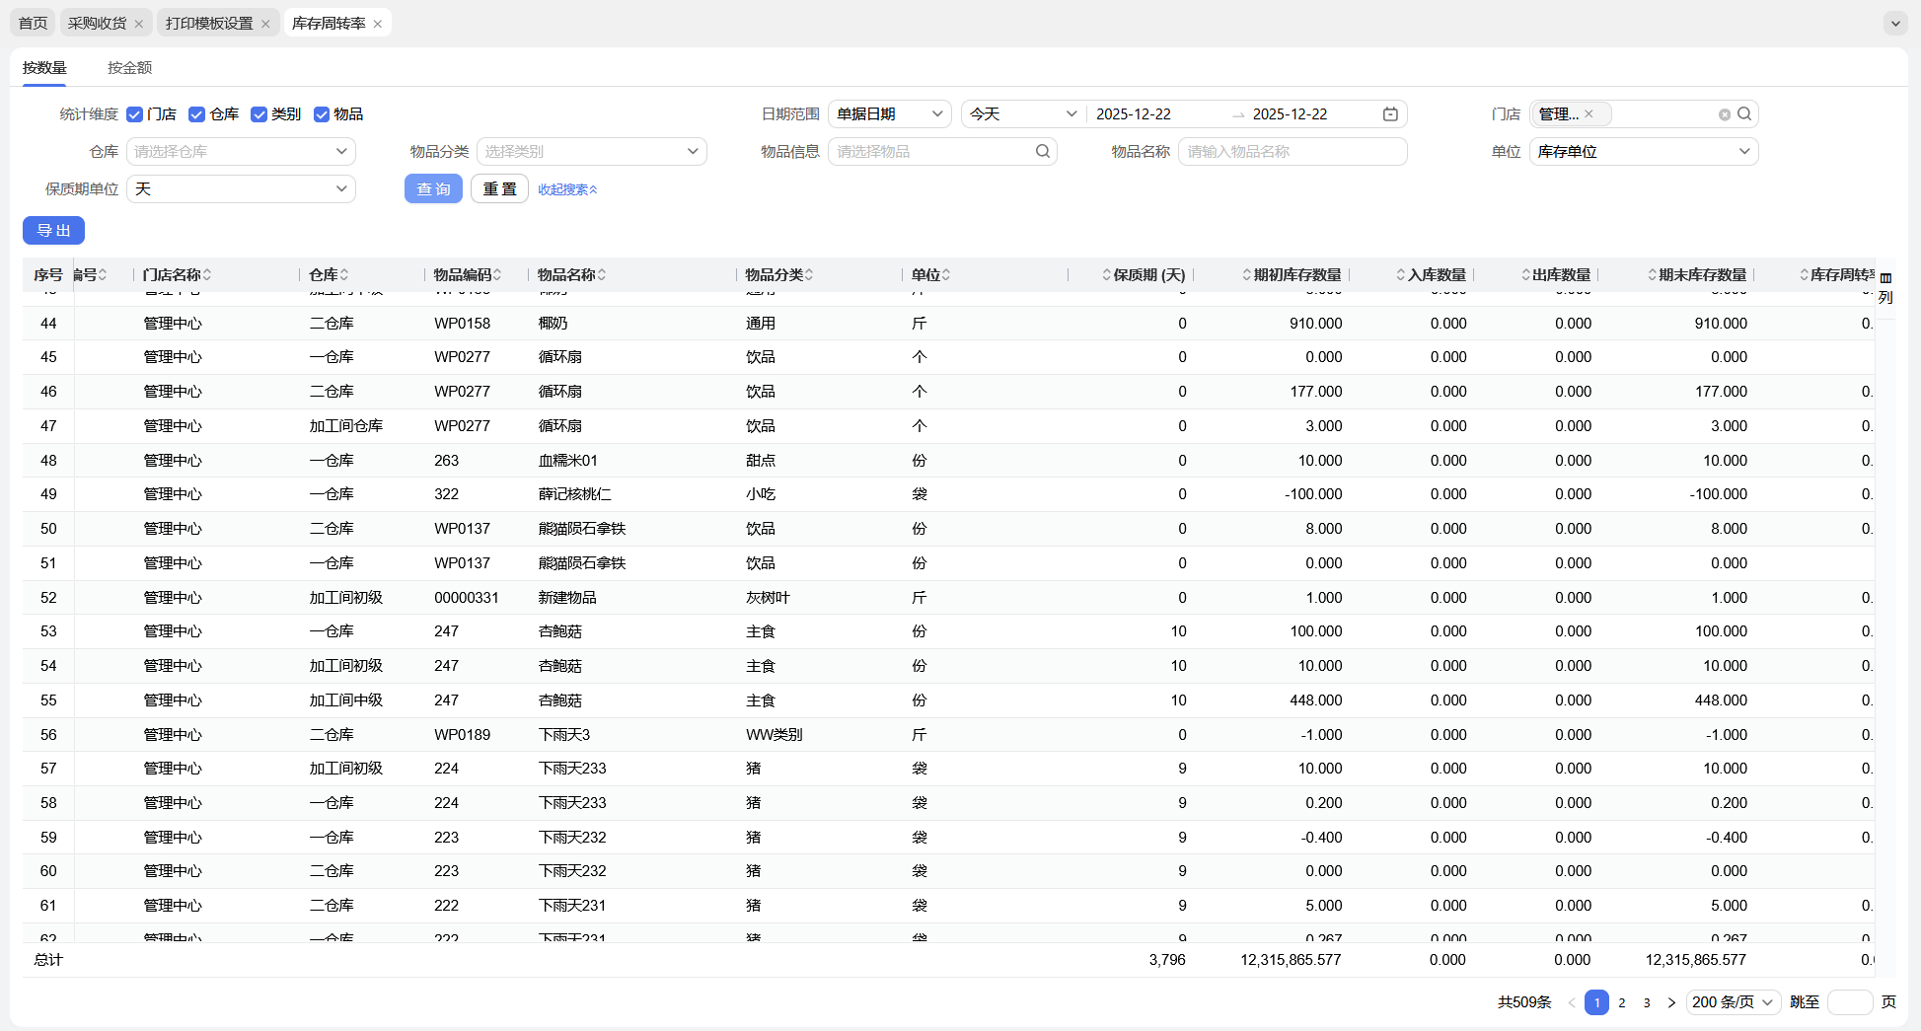This screenshot has height=1031, width=1921.
Task: Sort by 期初库存数量 column
Action: pos(1296,275)
